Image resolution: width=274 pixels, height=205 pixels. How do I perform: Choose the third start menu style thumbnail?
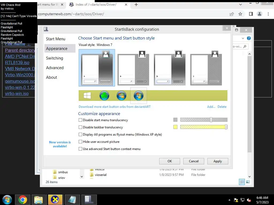(169, 68)
